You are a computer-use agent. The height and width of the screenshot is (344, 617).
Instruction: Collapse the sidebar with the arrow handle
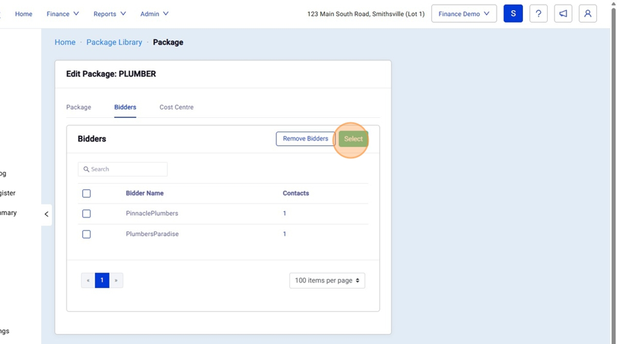46,214
